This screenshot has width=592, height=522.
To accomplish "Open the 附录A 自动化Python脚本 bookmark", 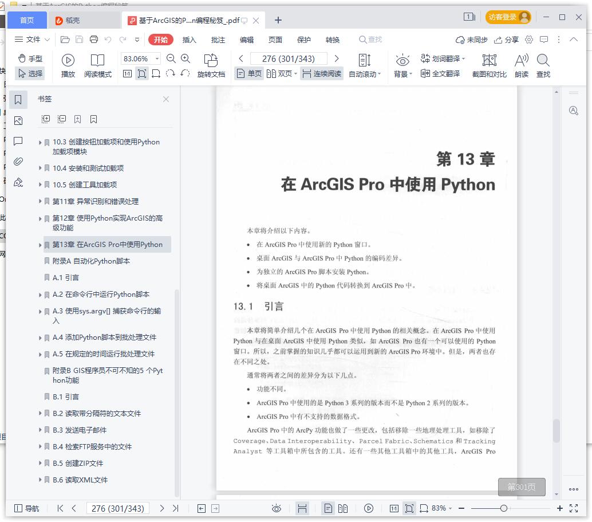I will [x=91, y=261].
